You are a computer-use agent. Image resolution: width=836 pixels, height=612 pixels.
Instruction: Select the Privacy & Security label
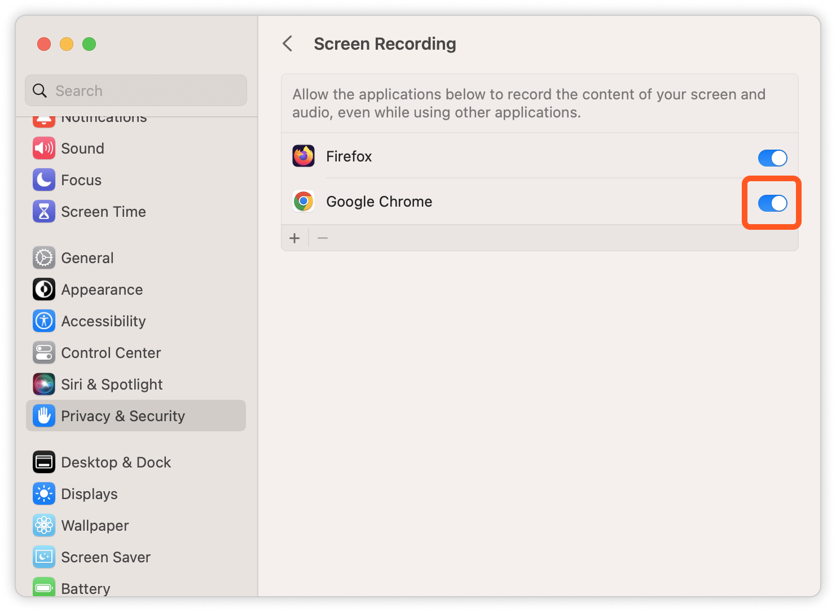click(x=123, y=416)
